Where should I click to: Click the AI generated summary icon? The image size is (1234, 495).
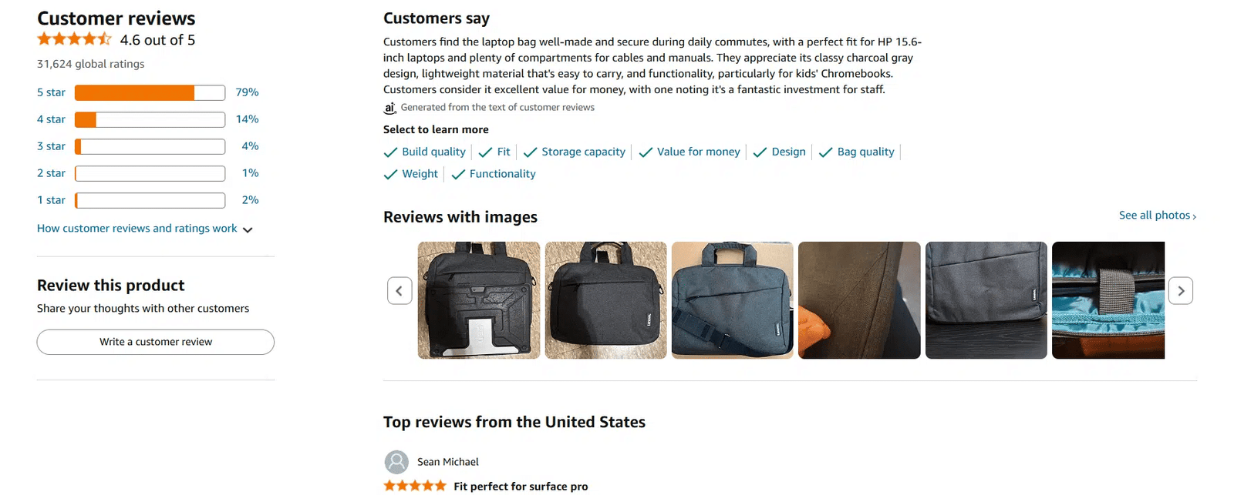pos(390,108)
